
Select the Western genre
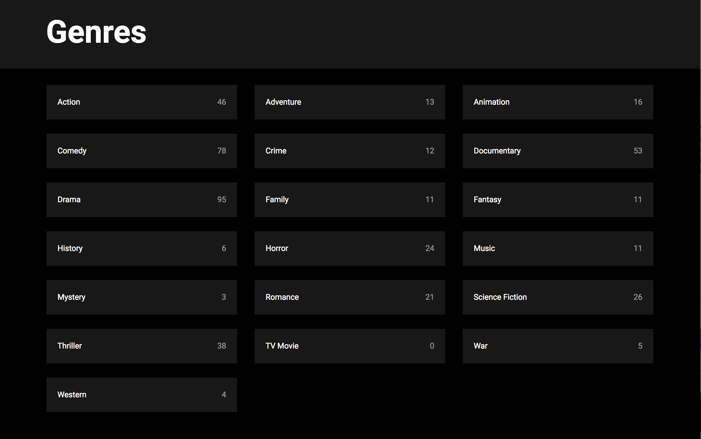click(x=142, y=395)
